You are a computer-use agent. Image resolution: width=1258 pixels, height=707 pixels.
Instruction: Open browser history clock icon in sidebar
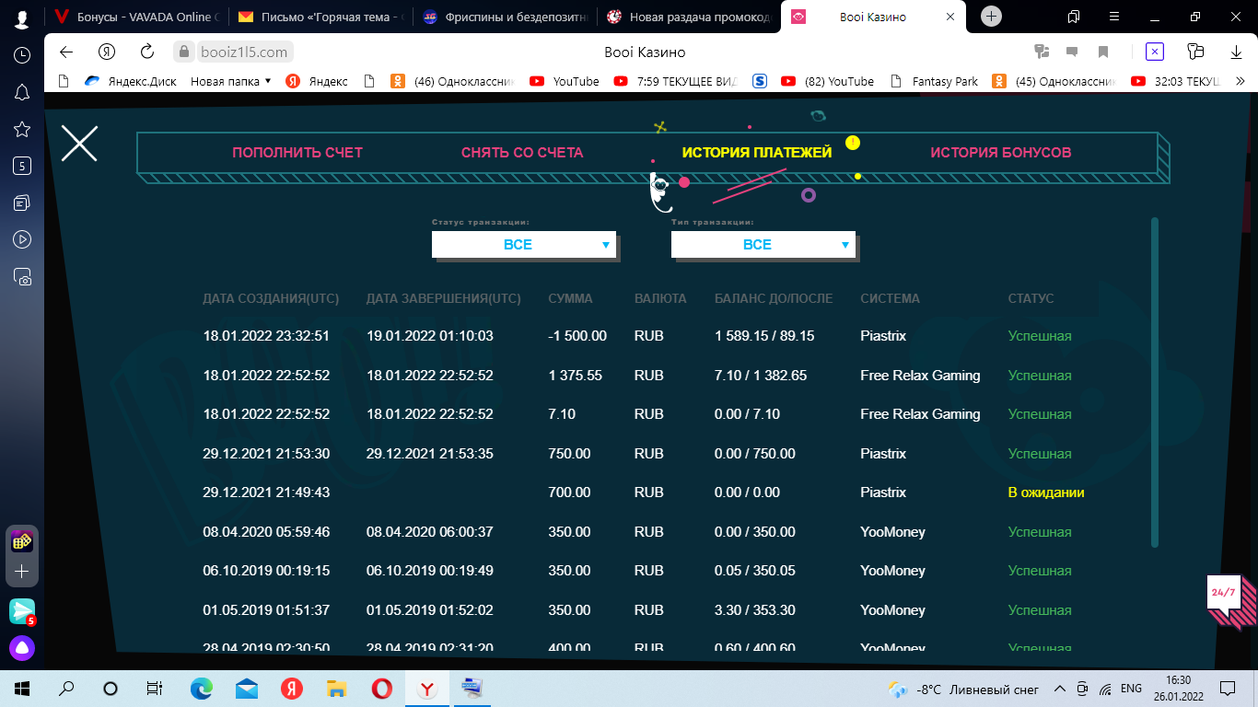coord(22,55)
